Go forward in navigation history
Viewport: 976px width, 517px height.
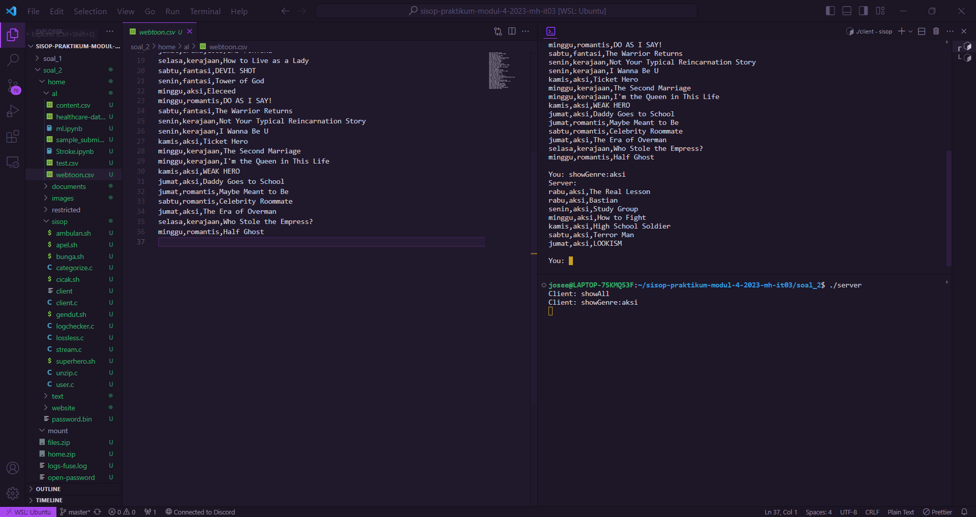click(x=302, y=11)
